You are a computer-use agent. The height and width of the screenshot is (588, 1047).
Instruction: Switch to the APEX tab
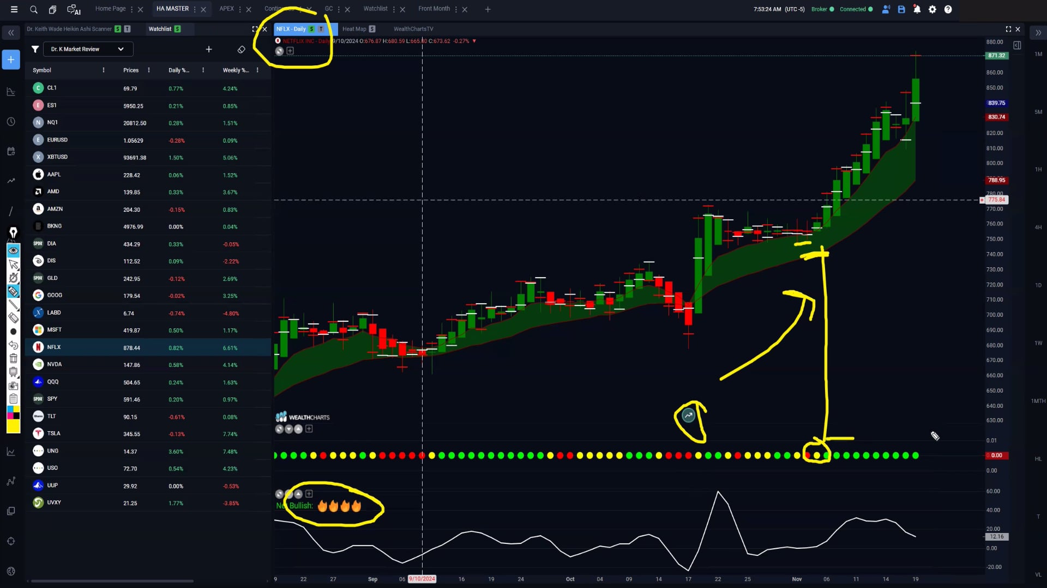coord(226,9)
